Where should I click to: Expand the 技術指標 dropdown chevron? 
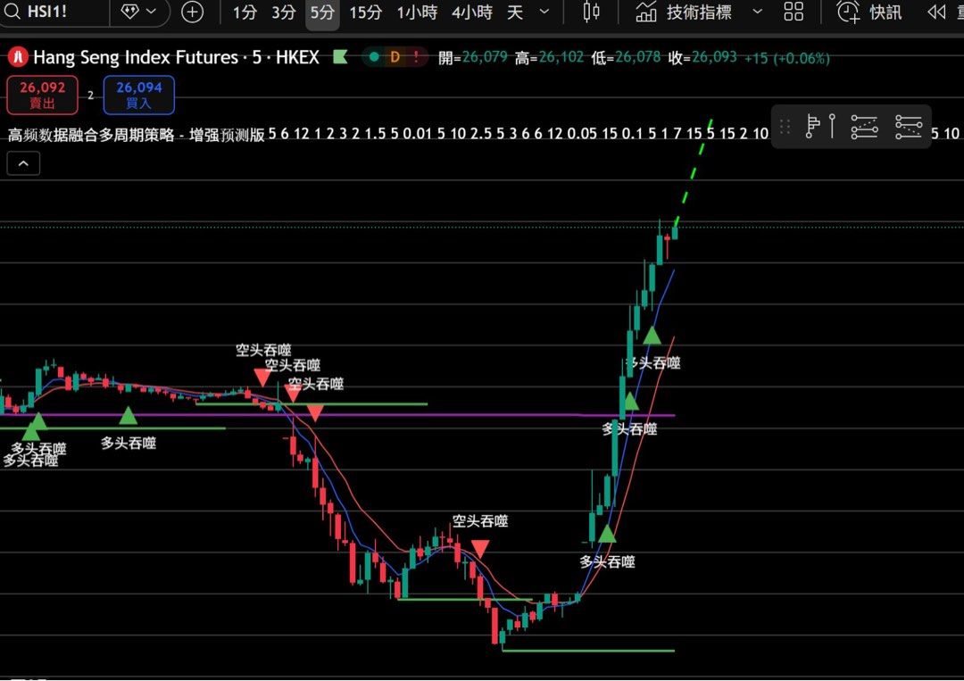755,12
